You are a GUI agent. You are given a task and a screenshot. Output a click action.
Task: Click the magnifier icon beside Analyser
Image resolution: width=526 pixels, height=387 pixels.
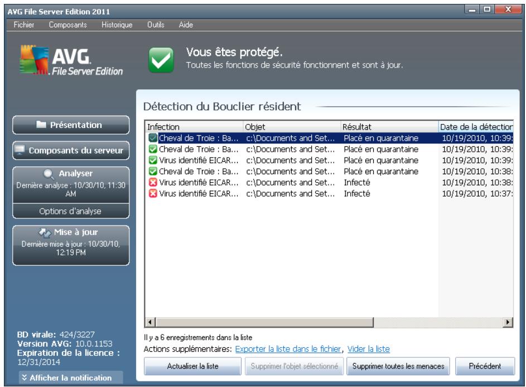pyautogui.click(x=49, y=174)
